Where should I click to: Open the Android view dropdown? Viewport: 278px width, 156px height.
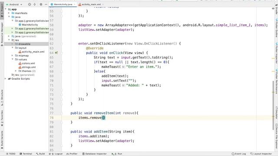click(14, 4)
